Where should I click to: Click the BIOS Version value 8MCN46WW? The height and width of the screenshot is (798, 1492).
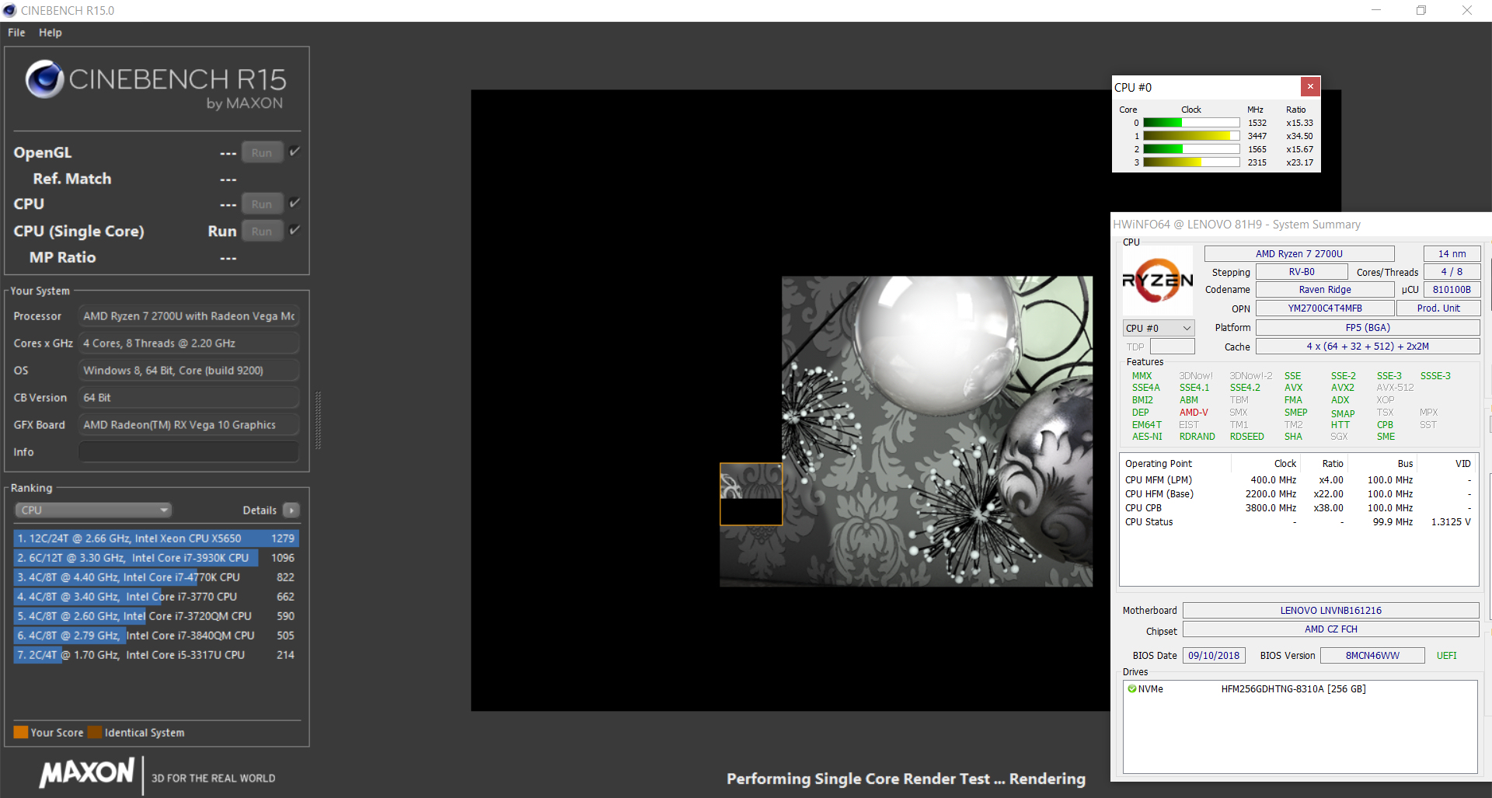pos(1372,655)
